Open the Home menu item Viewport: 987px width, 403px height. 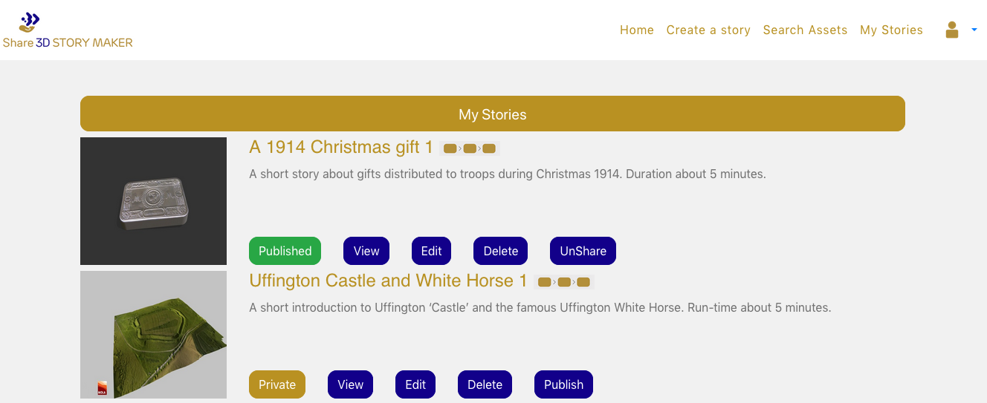coord(637,30)
